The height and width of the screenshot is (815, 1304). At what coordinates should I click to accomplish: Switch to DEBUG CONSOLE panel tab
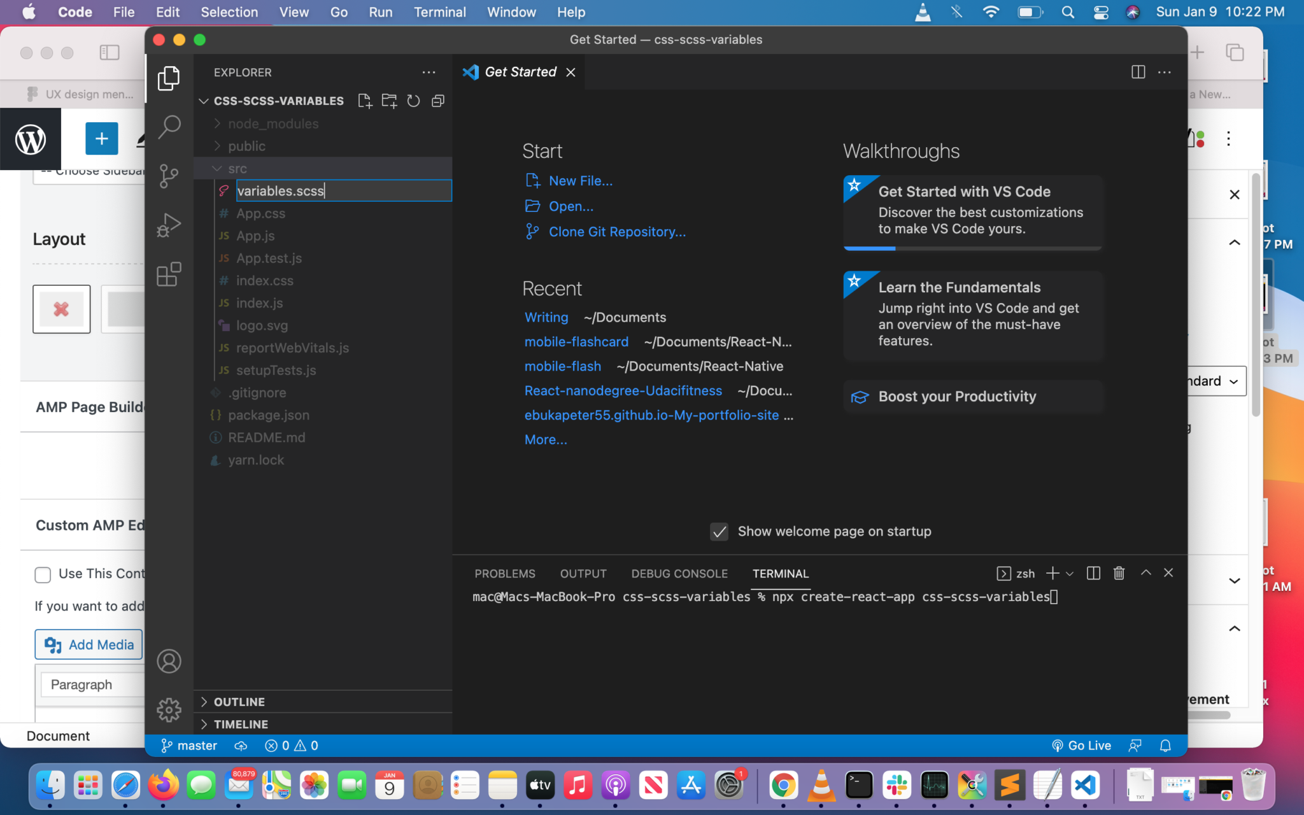(x=679, y=574)
